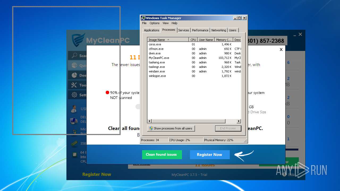
Task: Click the MyCleanPC 3.7.5 - Trial version text
Action: pyautogui.click(x=189, y=175)
